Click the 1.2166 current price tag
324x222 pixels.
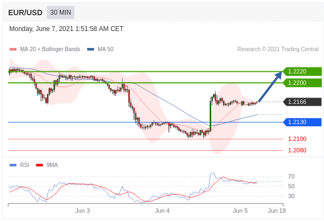point(302,102)
